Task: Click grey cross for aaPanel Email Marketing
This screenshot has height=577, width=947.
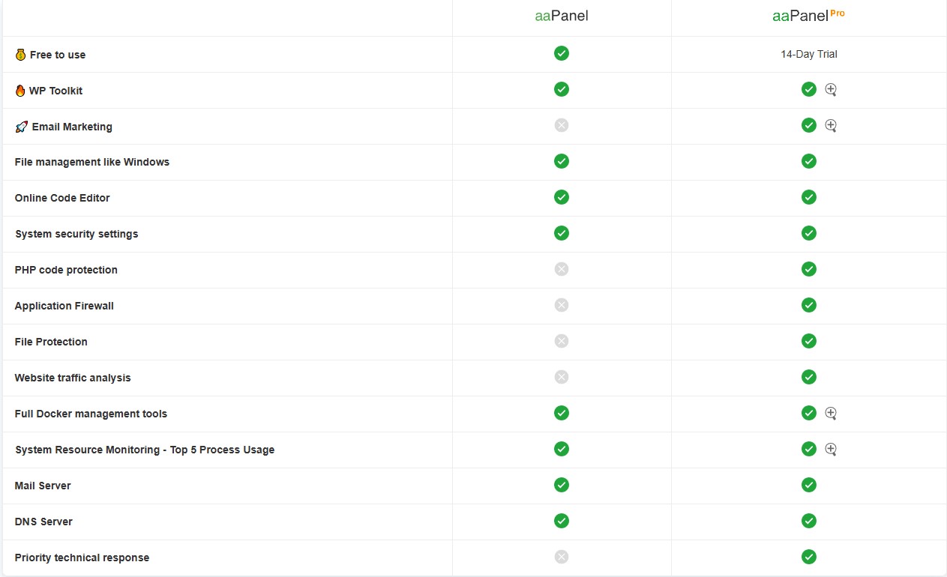Action: pyautogui.click(x=562, y=125)
